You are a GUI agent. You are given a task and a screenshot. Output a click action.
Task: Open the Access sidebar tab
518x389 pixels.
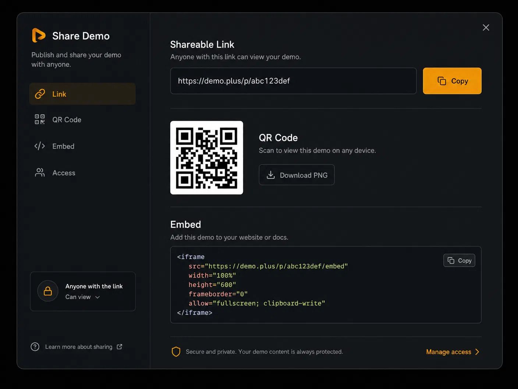[82, 173]
